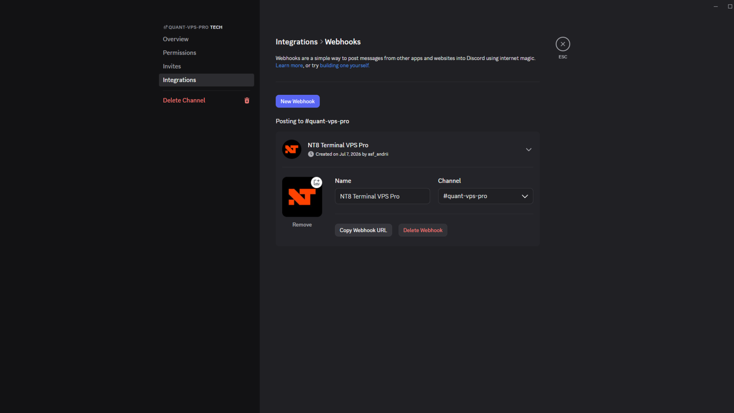The image size is (734, 413).
Task: Open the Learn more link
Action: click(x=289, y=66)
